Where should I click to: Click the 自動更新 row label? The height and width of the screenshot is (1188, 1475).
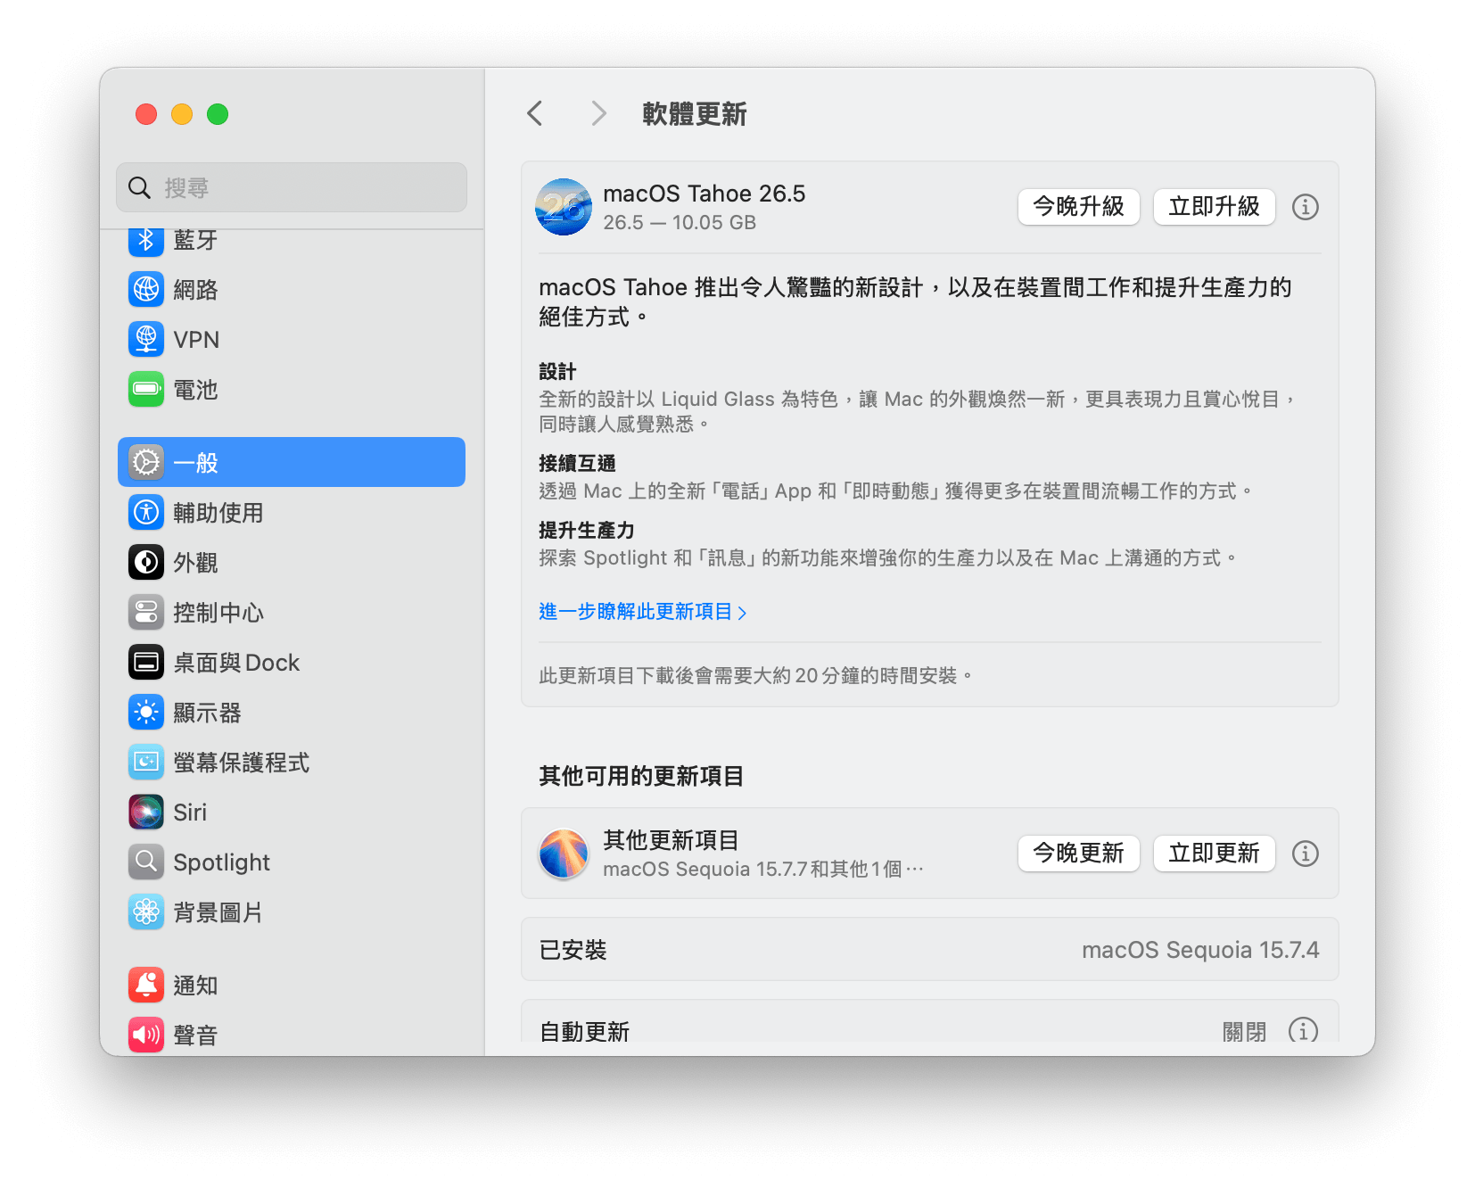pos(585,1032)
